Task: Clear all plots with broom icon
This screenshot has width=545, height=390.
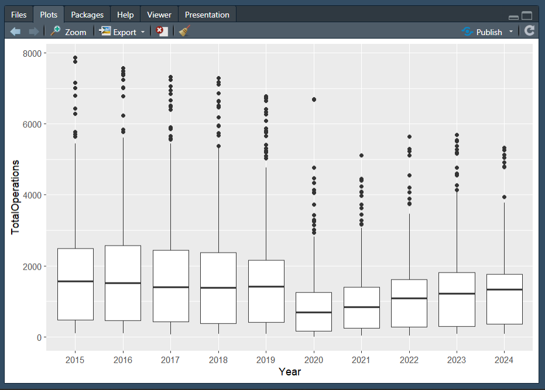Action: pyautogui.click(x=184, y=32)
